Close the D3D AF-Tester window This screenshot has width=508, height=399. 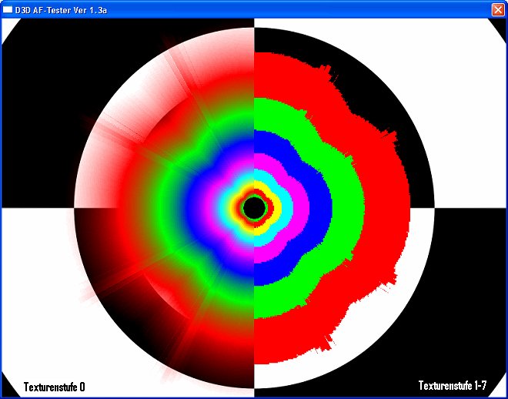[x=498, y=10]
